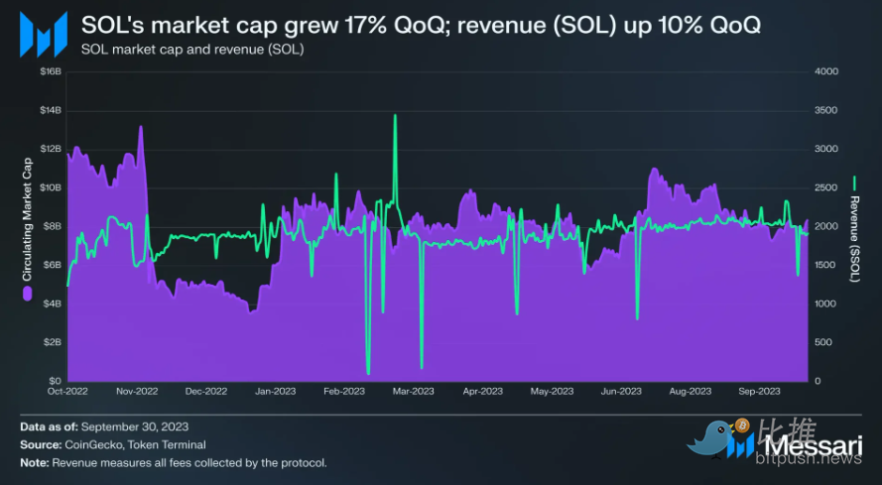Select the Note about revenue measuring fees
The height and width of the screenshot is (485, 882).
[x=174, y=463]
